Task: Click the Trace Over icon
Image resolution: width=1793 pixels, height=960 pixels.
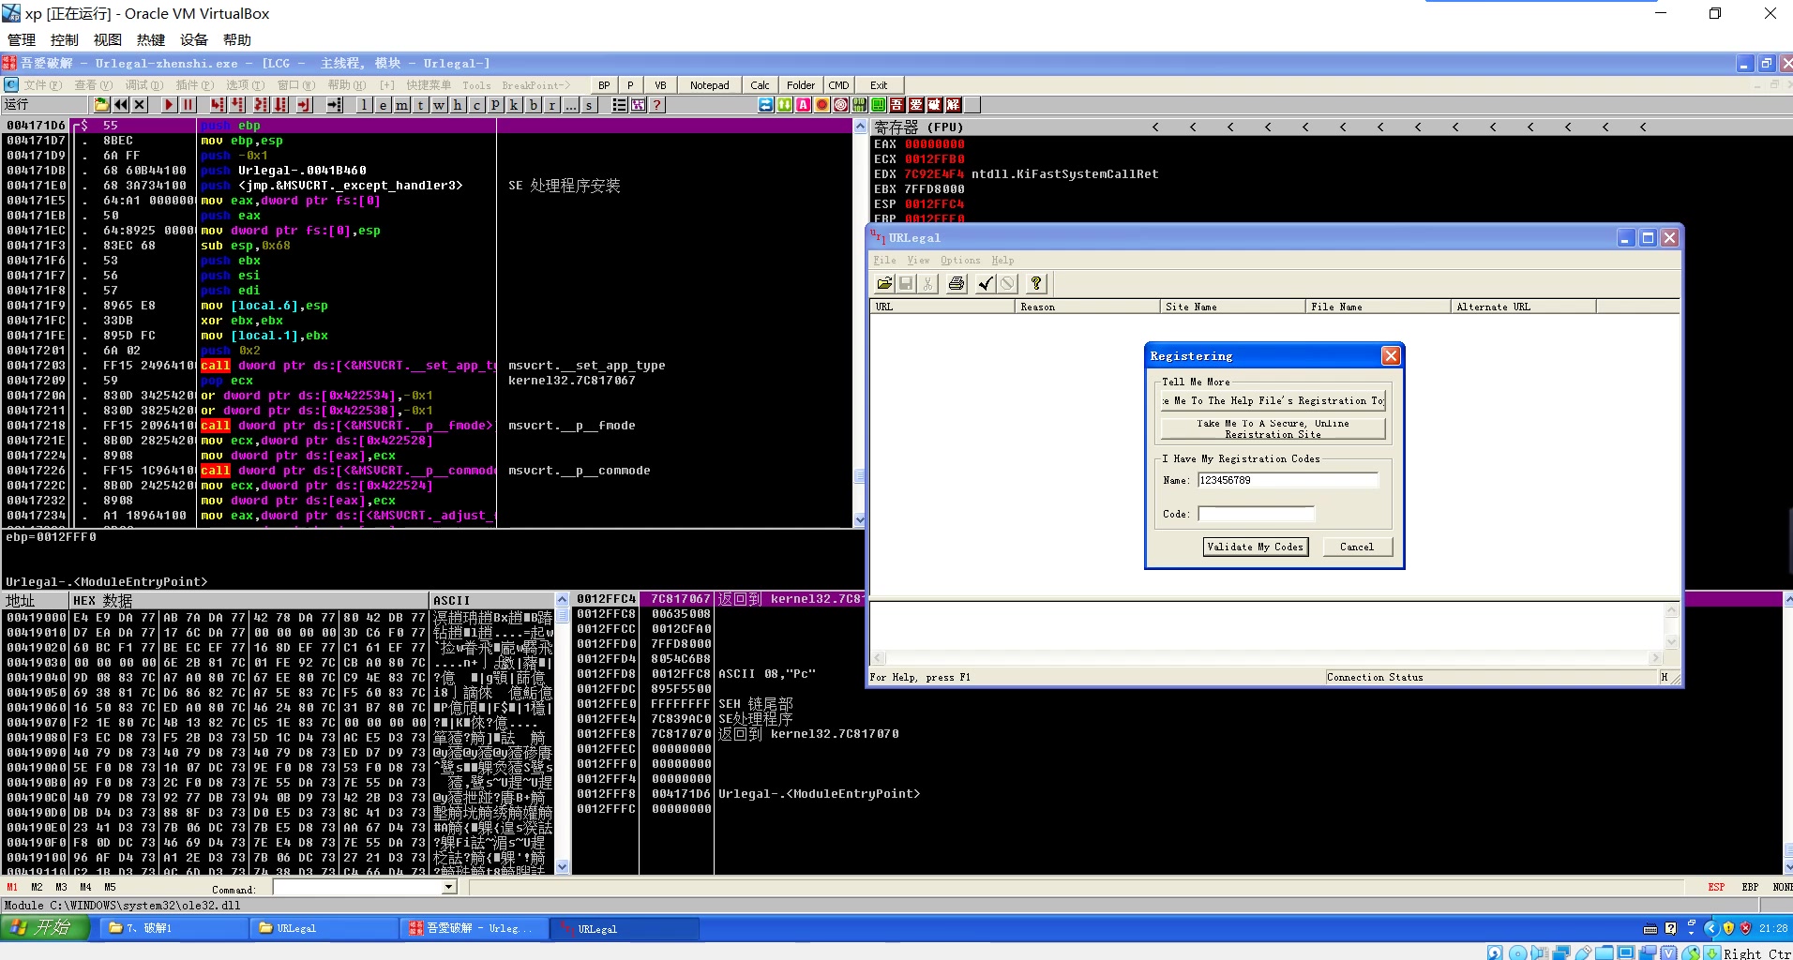Action: [281, 105]
